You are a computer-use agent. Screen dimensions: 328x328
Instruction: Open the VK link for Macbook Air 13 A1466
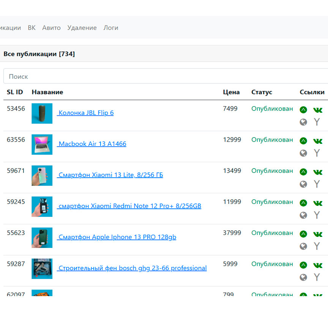tap(318, 141)
